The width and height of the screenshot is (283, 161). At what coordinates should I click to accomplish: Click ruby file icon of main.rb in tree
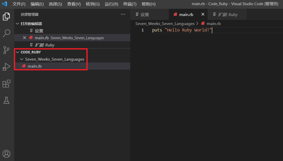24,66
